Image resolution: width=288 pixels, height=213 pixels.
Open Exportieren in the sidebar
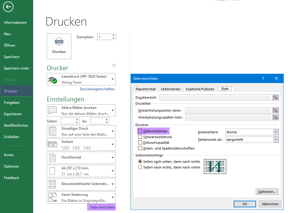pyautogui.click(x=13, y=114)
